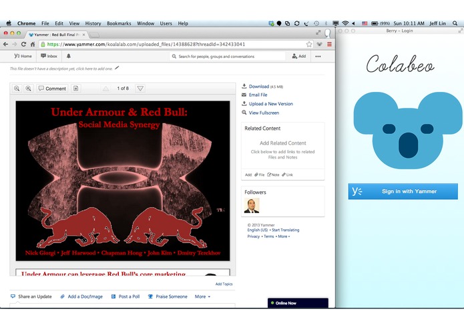Click the zoom out magnifier in file viewer

(17, 89)
